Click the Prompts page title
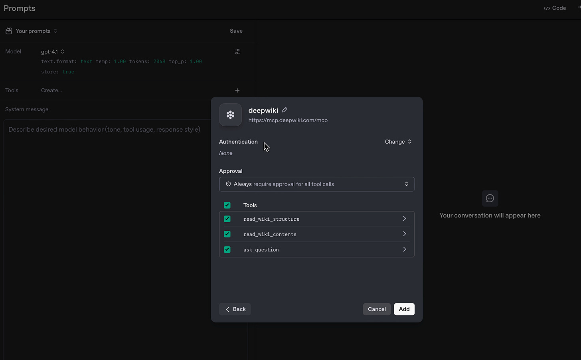 (x=20, y=8)
